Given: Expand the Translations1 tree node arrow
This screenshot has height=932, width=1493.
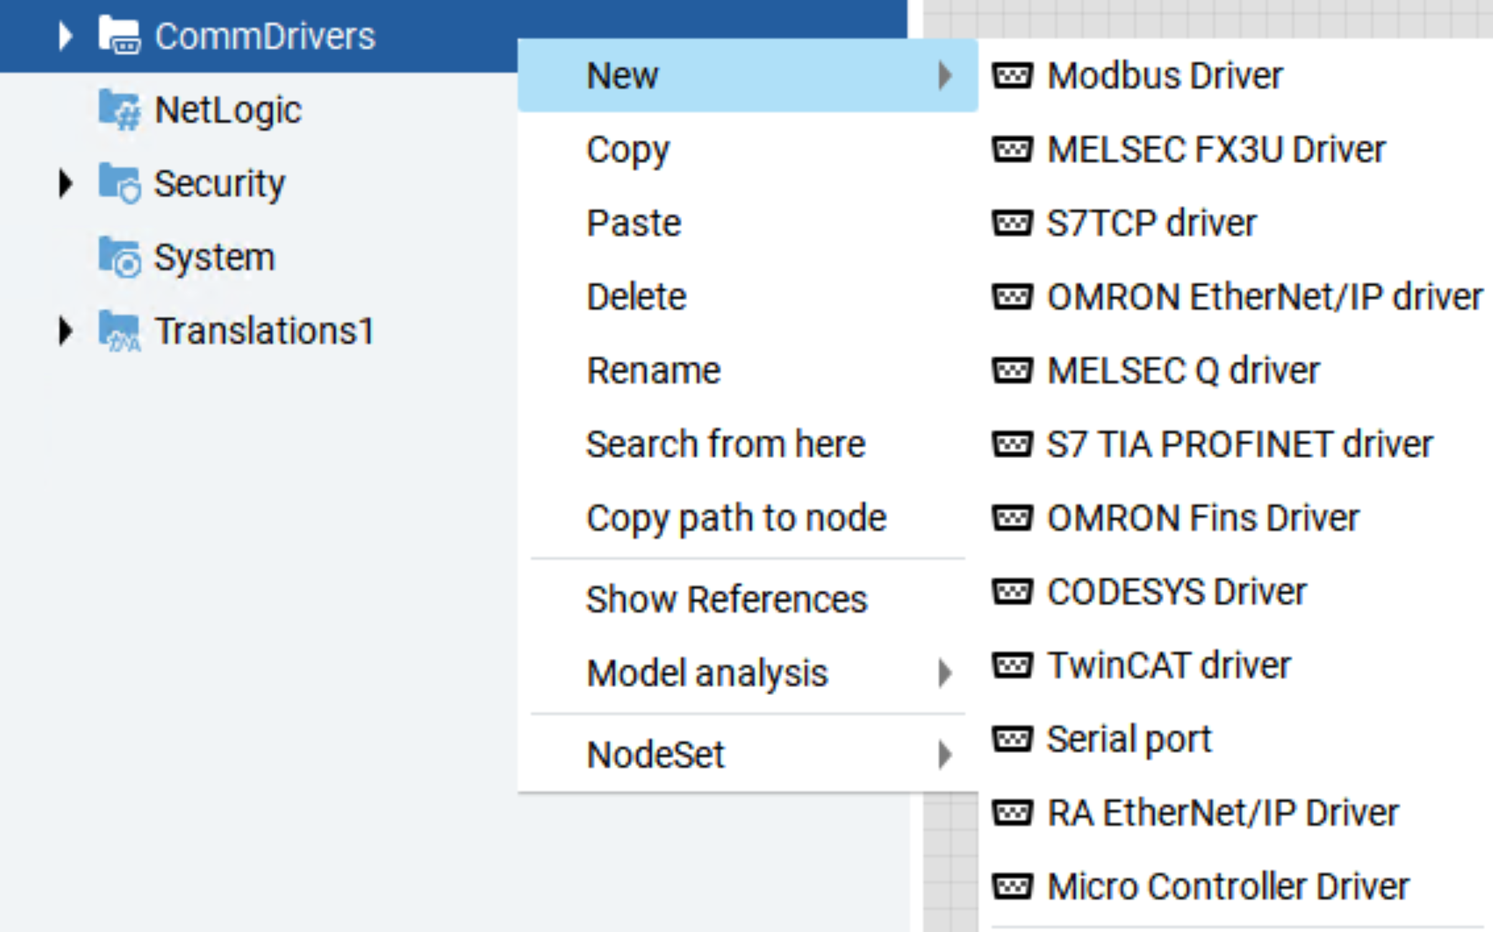Looking at the screenshot, I should pyautogui.click(x=65, y=331).
